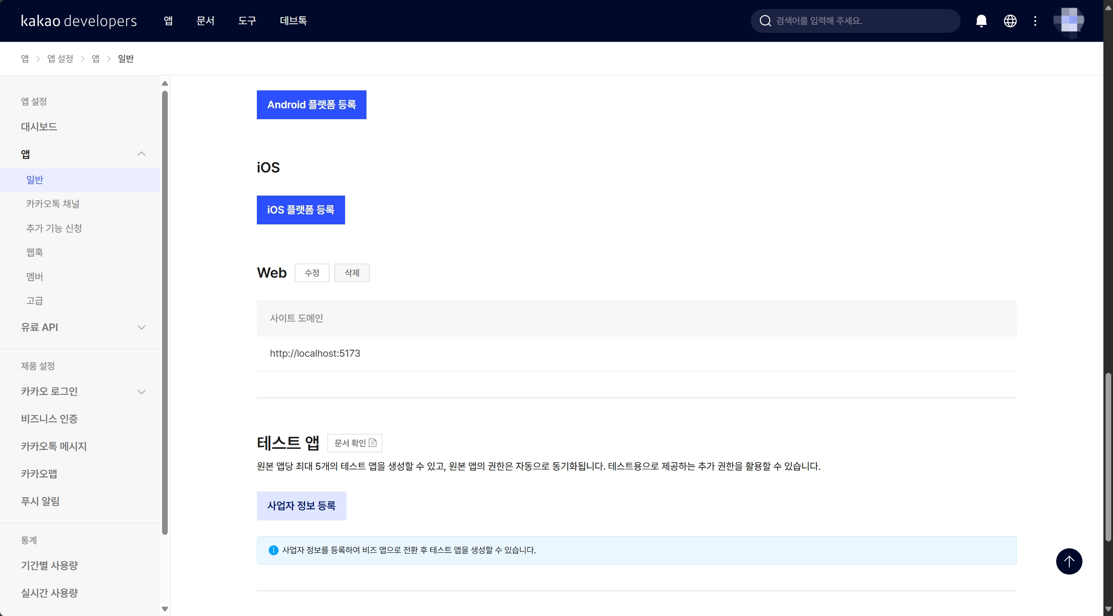Click the kakao developers logo
Screen dimensions: 1113x616
coord(79,21)
